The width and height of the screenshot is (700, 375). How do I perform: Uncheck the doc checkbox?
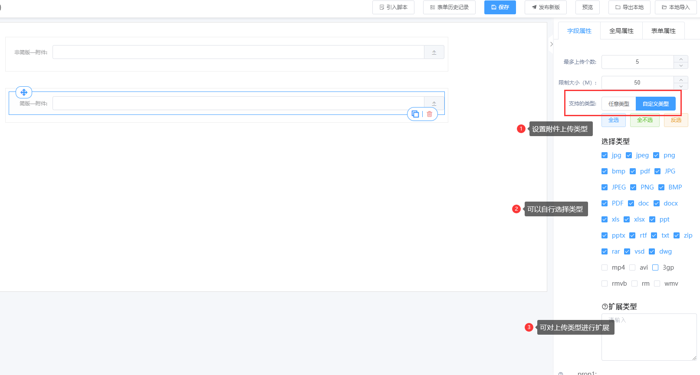coord(631,203)
